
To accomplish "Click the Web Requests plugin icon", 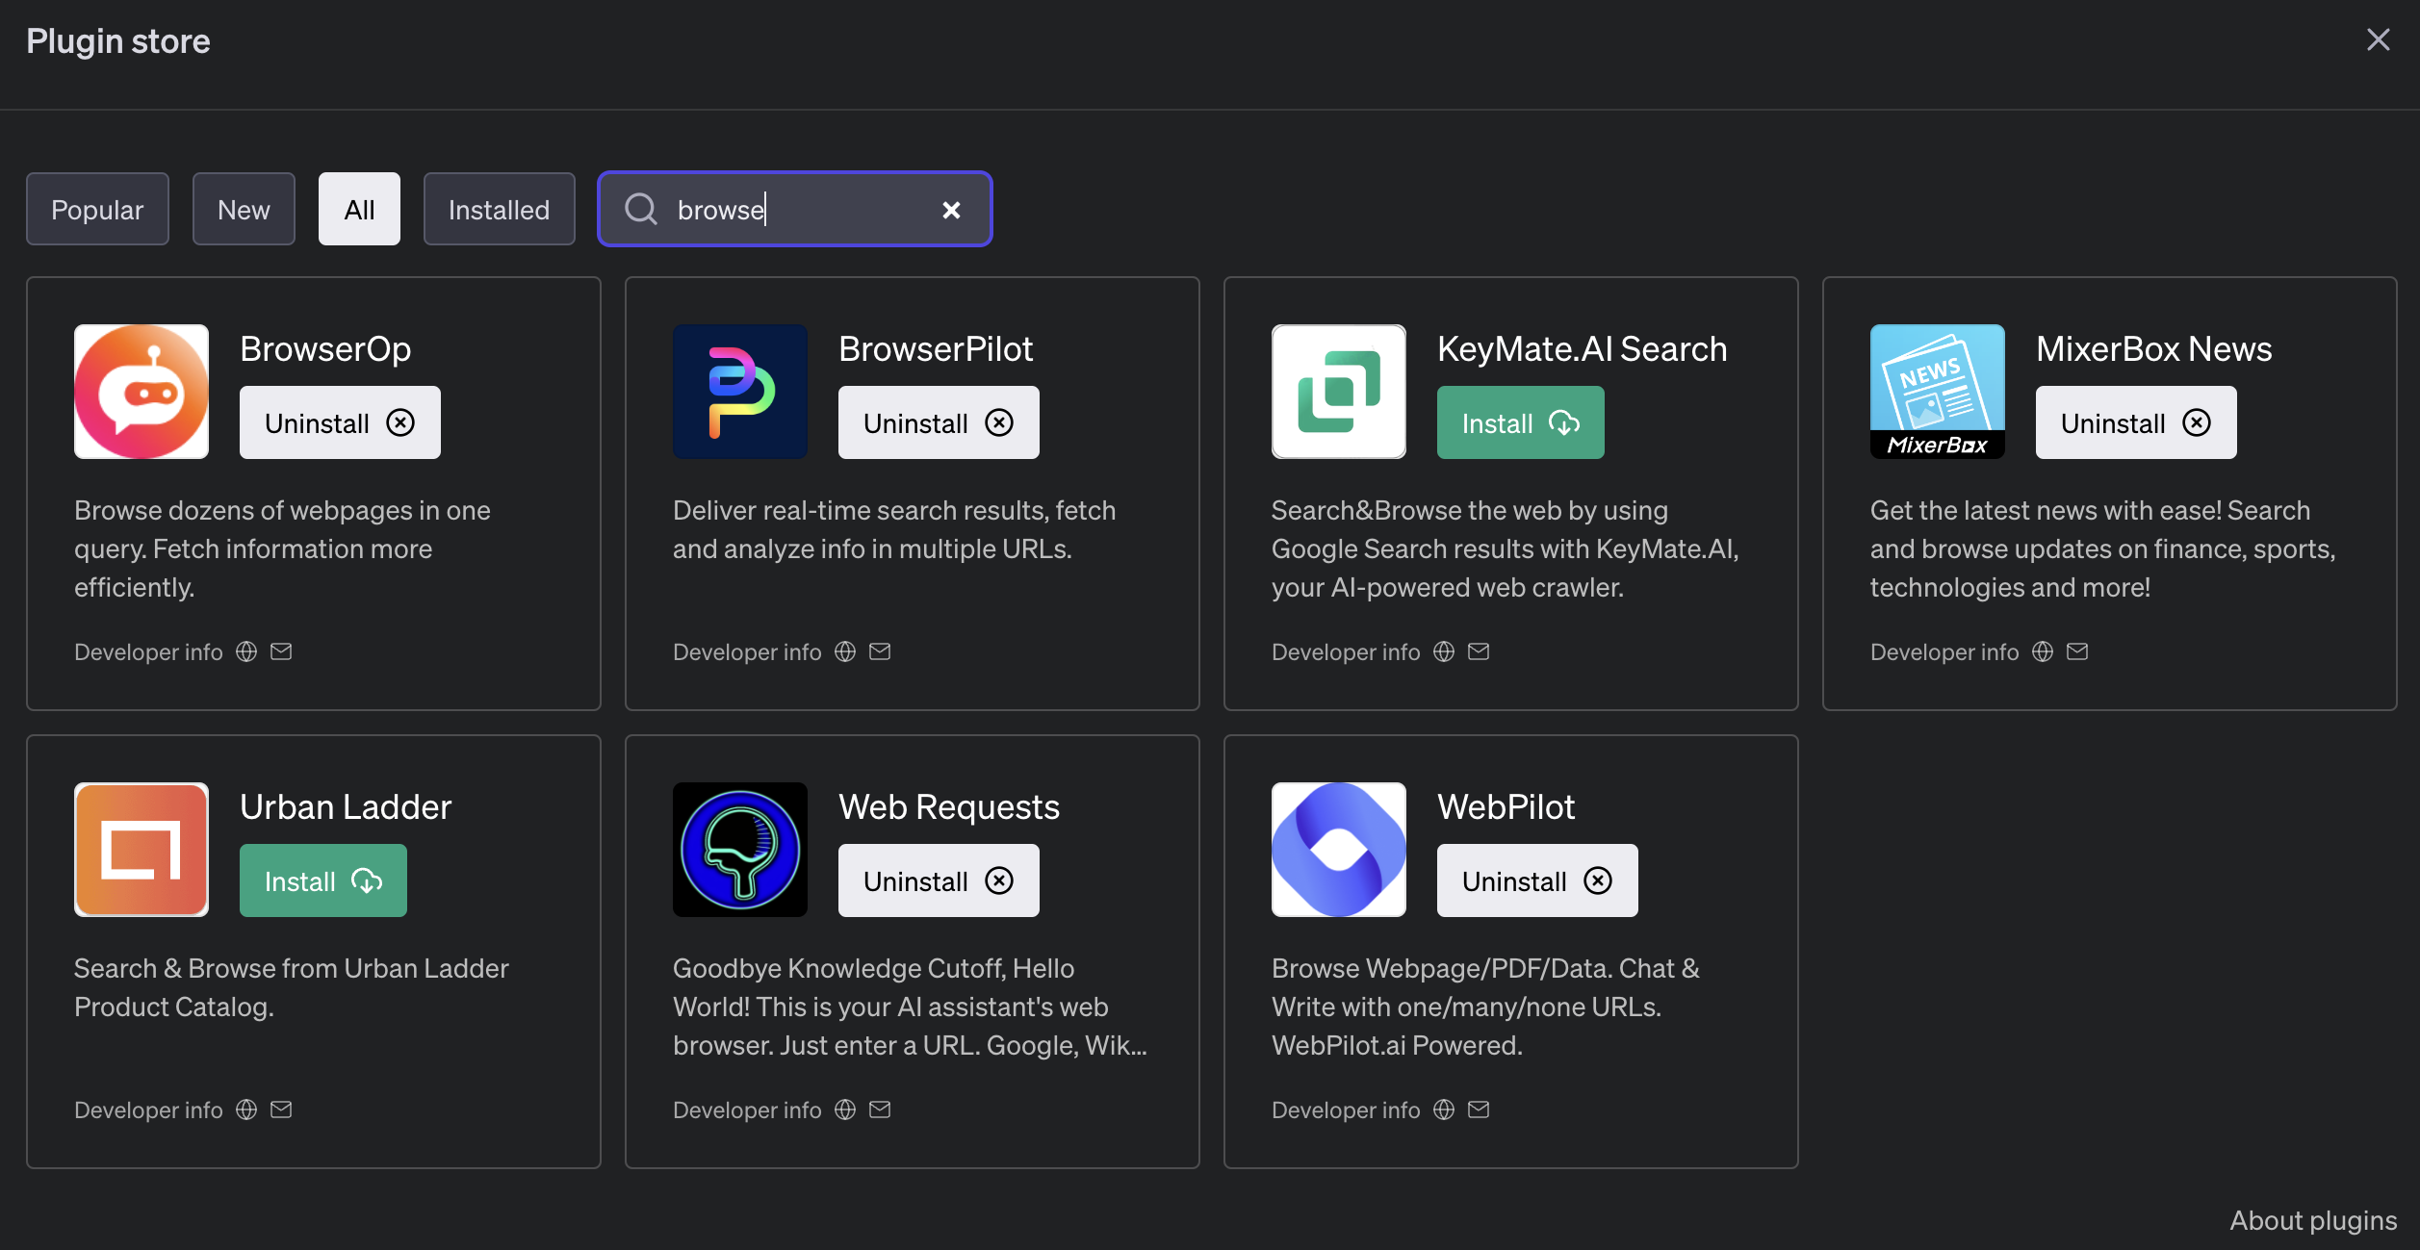I will [738, 848].
